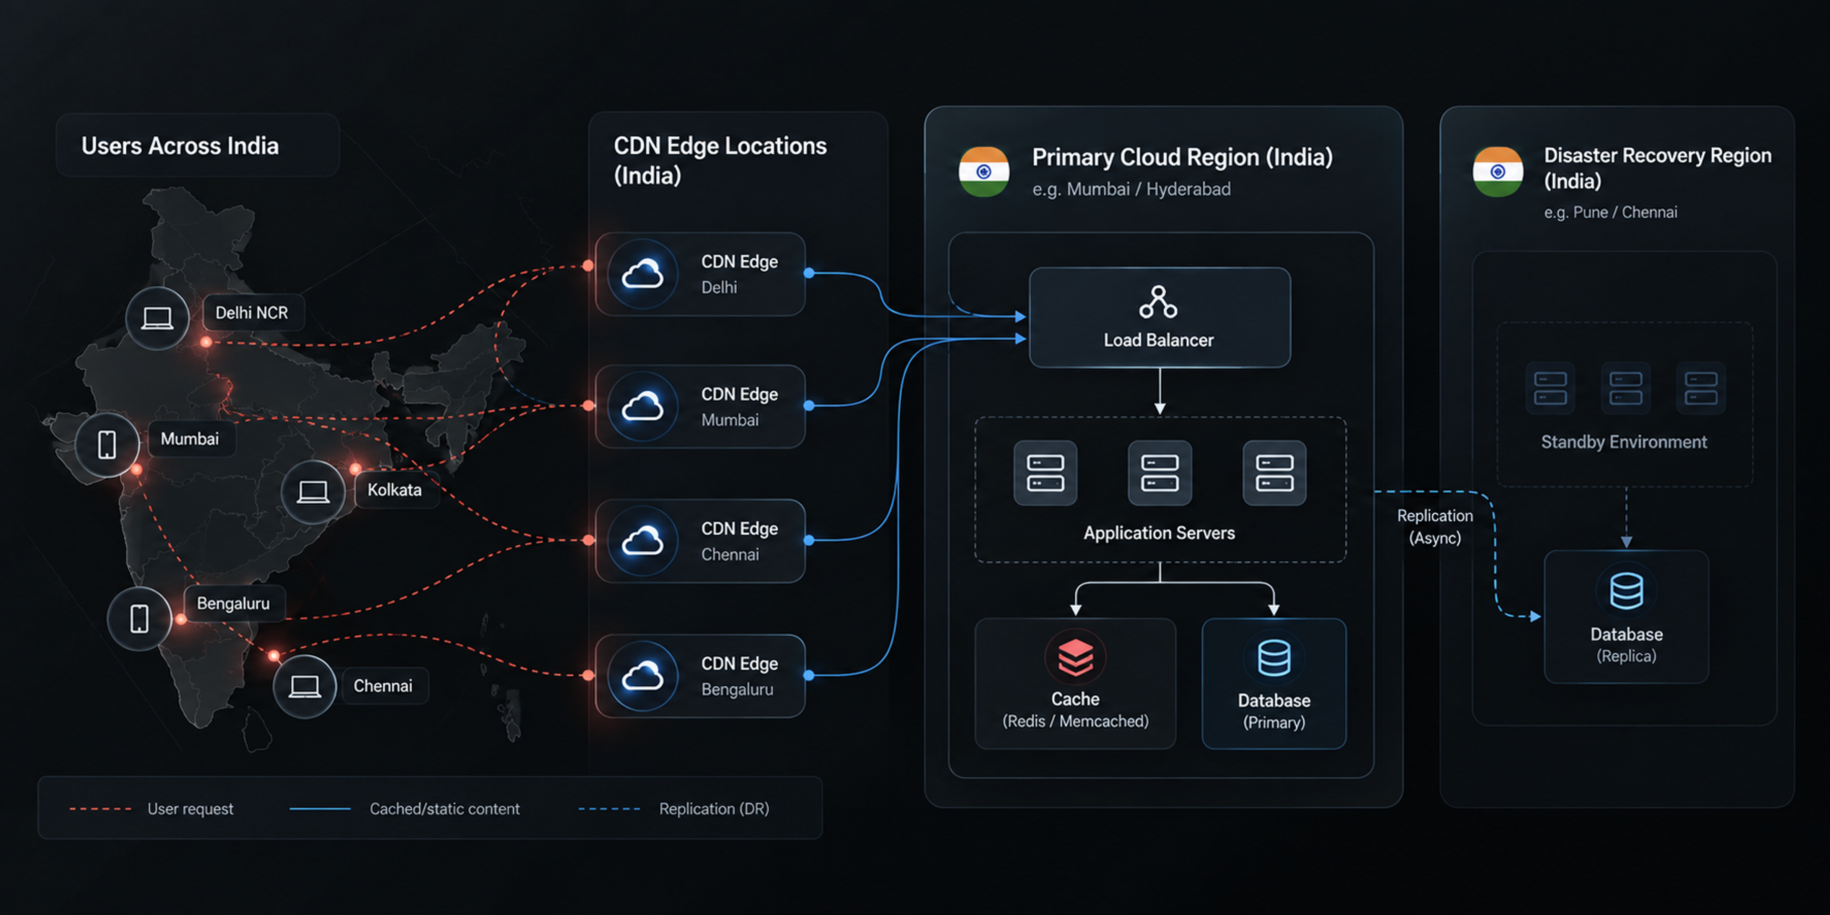Click the Disaster Recovery Region (India) title

click(x=1657, y=168)
